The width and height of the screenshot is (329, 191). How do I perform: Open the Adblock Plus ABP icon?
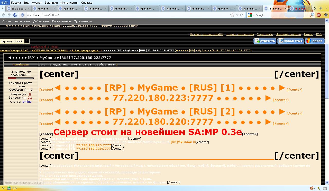(x=319, y=15)
